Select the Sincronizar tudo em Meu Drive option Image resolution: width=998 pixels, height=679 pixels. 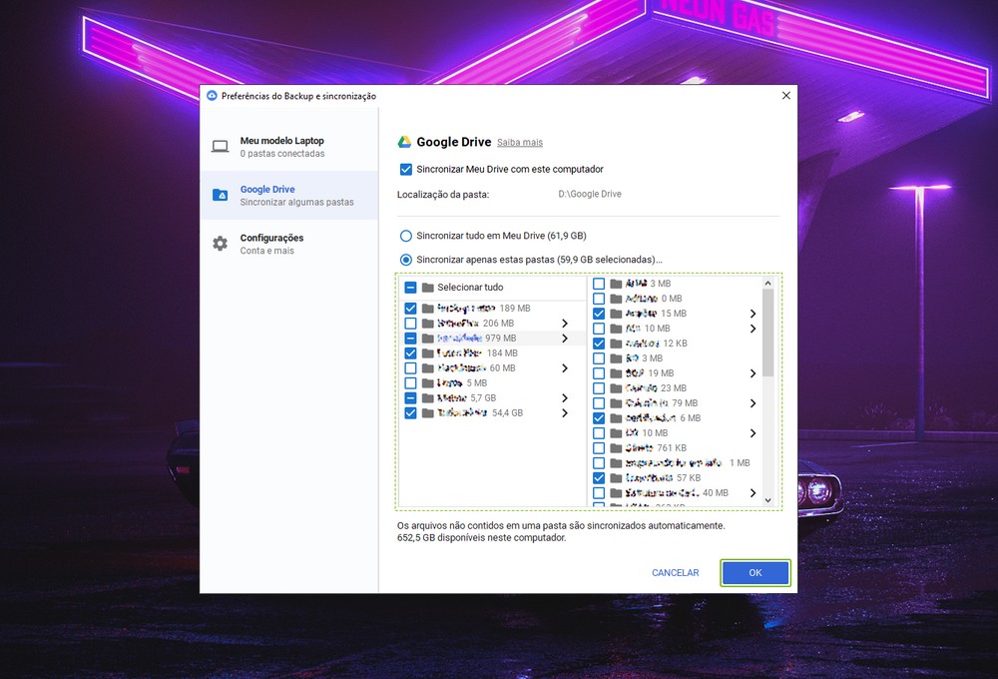pos(406,236)
